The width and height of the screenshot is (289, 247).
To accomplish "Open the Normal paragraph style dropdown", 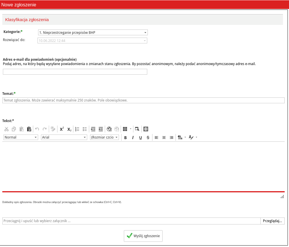I will pos(21,137).
